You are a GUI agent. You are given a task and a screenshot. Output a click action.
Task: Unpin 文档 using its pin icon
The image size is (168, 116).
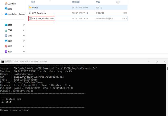tap(24, 35)
